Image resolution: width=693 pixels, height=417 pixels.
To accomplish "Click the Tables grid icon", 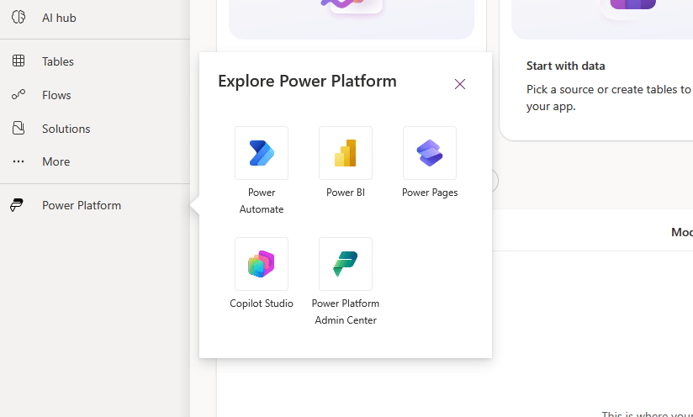I will (x=19, y=61).
